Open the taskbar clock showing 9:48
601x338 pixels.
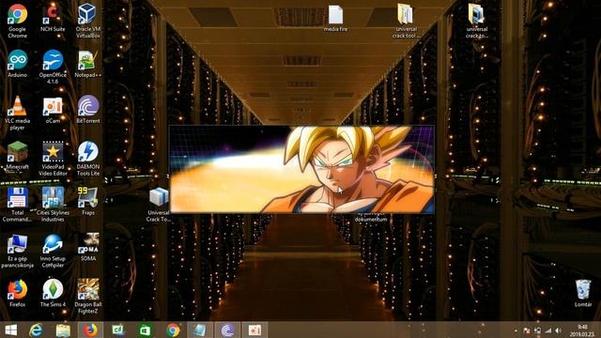pyautogui.click(x=582, y=330)
